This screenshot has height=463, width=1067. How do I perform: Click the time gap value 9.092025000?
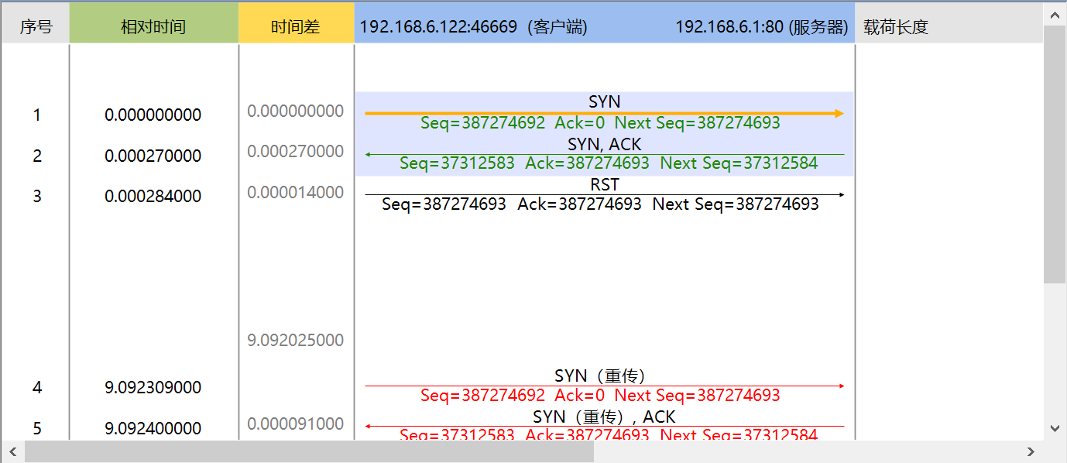pos(295,340)
